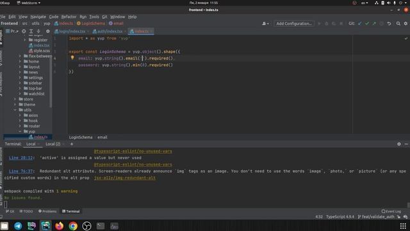
Task: Switch to the login/index.tsx editor tab
Action: (72, 31)
